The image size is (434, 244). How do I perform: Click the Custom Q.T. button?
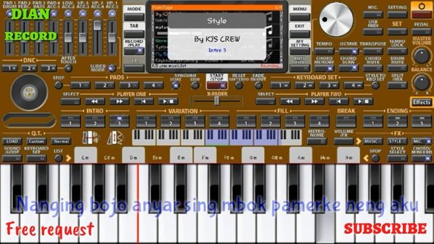(x=36, y=142)
